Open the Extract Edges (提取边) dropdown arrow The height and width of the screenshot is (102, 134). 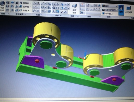click(x=31, y=3)
